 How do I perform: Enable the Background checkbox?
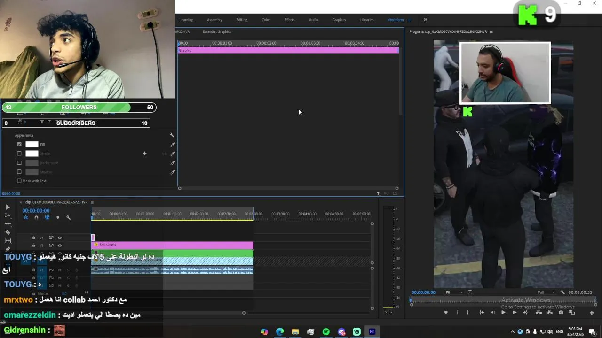pos(19,163)
